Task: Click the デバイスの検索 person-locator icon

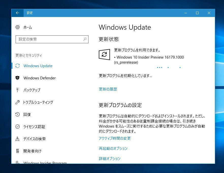Action: [x=18, y=139]
